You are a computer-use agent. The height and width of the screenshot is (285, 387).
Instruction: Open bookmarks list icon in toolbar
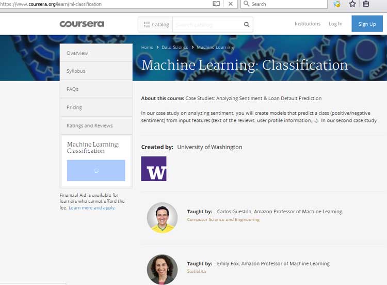366,4
